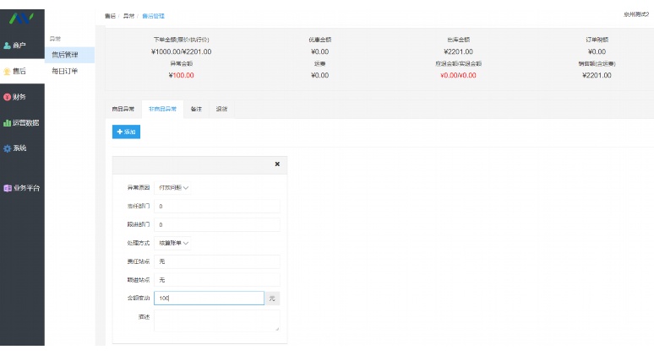
Task: Grab the 描述 textarea resize handle
Action: [x=277, y=329]
